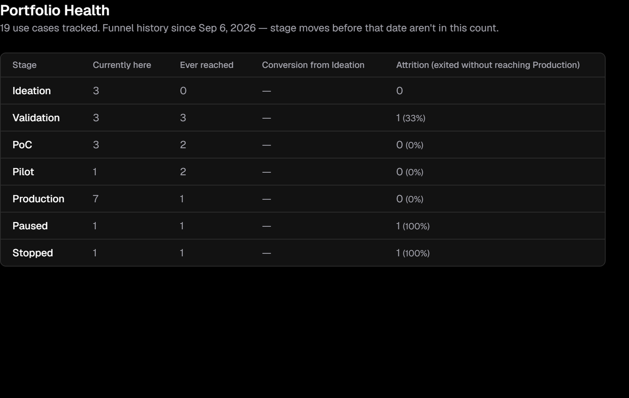This screenshot has width=629, height=398.
Task: Select Paused attrition value 1 (100%)
Action: point(413,226)
